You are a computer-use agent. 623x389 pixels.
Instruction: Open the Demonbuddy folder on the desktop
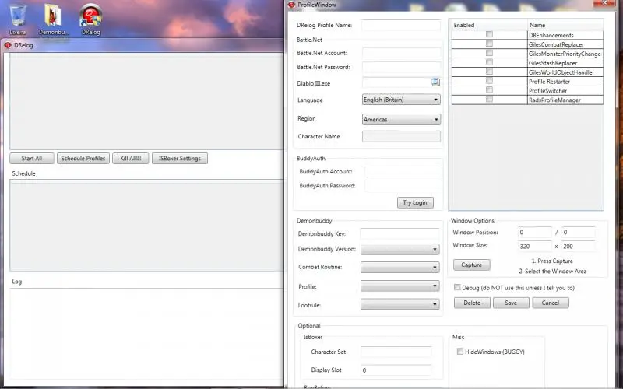(52, 20)
